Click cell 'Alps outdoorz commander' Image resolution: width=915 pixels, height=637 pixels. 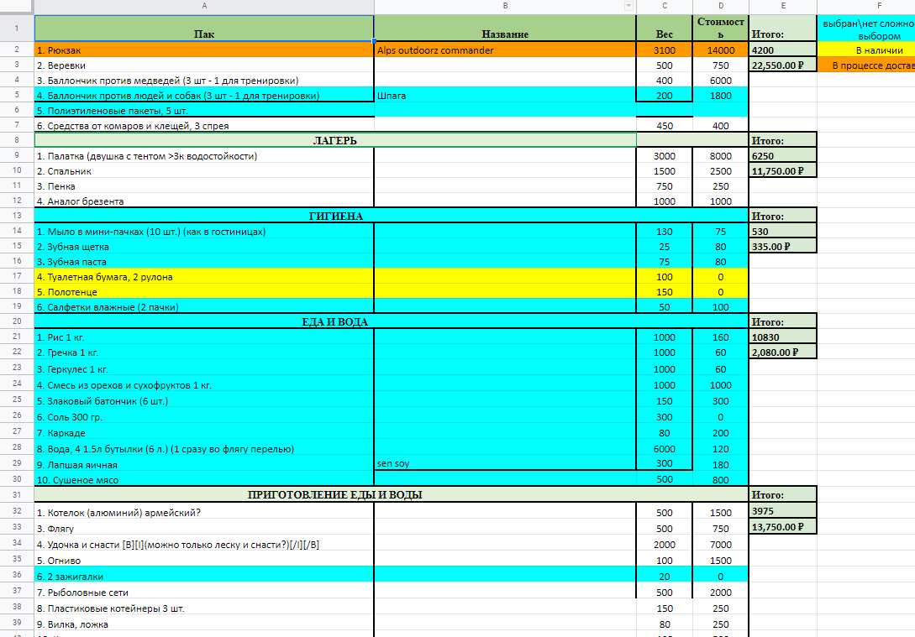[505, 50]
